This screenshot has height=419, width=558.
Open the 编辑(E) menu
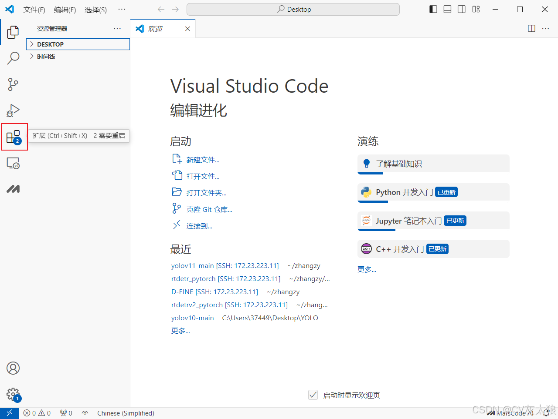[65, 10]
